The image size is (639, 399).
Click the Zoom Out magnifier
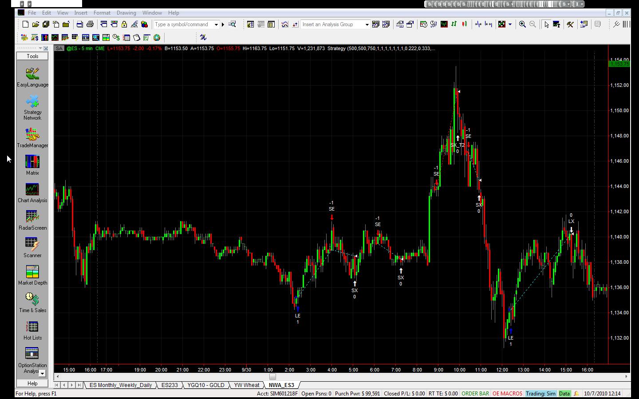pos(532,24)
